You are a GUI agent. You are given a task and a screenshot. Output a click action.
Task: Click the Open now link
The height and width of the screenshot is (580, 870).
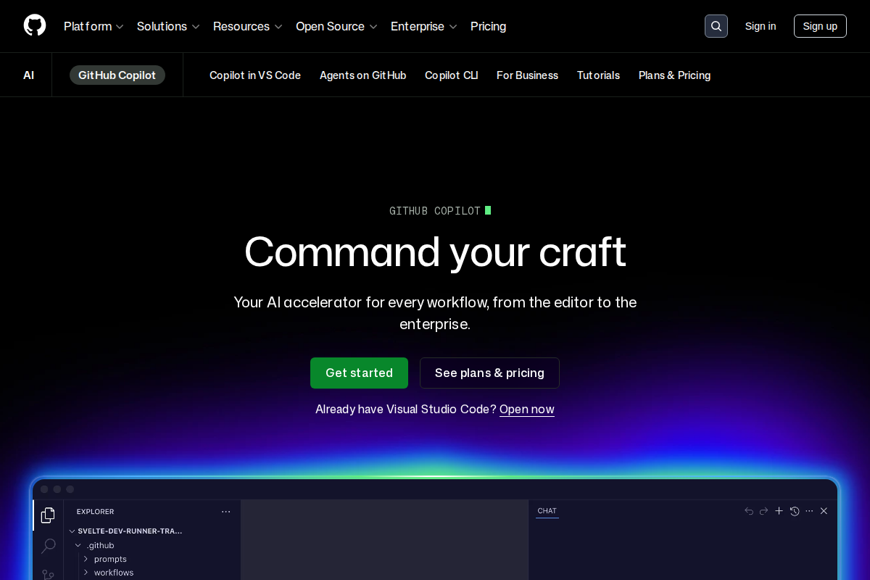(527, 410)
